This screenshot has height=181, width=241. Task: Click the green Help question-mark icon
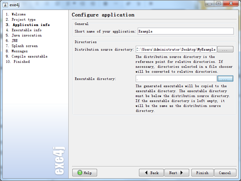click(80, 173)
